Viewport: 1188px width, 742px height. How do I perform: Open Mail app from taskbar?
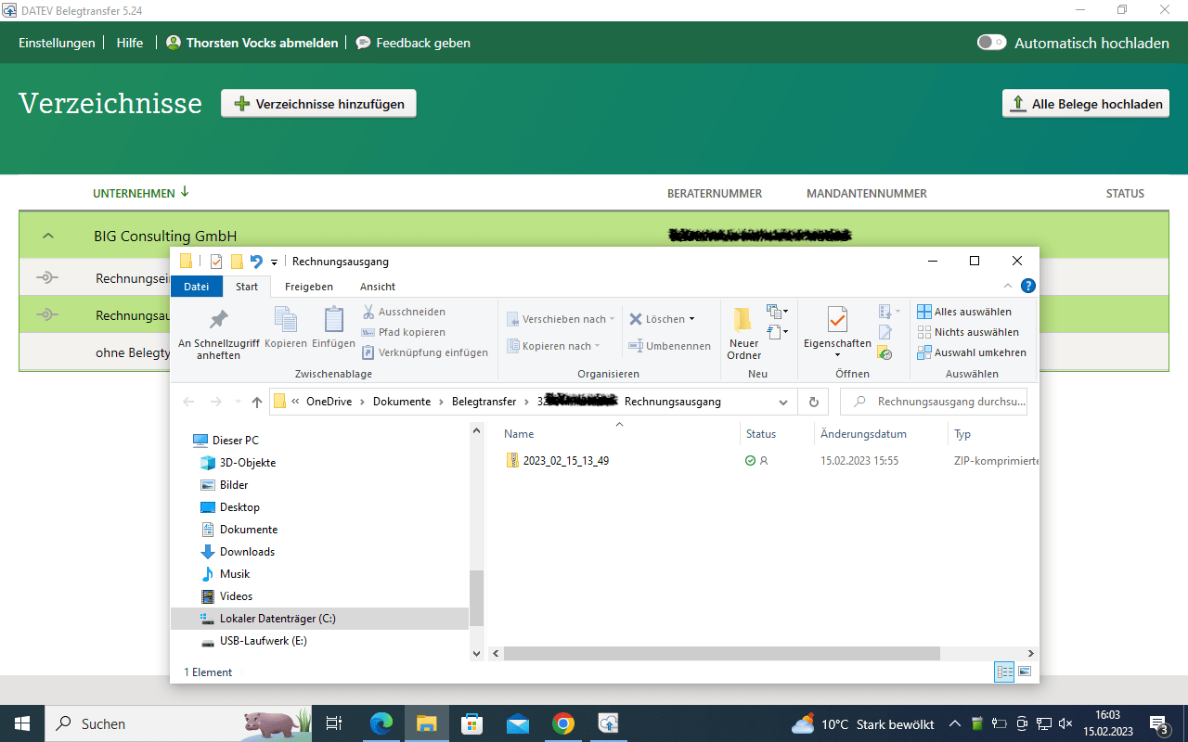[517, 723]
